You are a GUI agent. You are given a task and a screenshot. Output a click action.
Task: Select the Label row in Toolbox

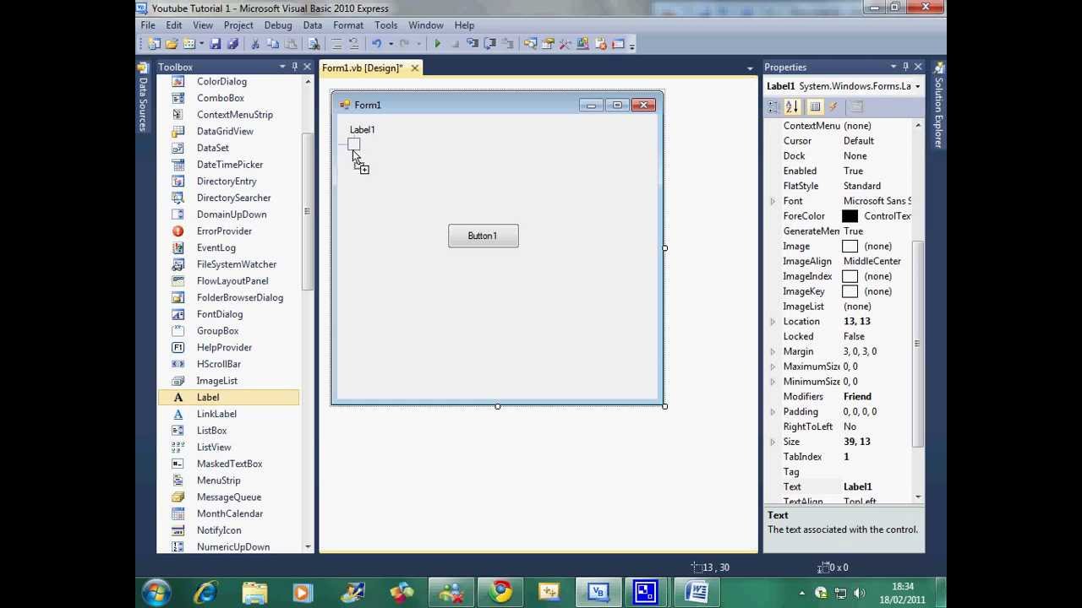coord(228,397)
